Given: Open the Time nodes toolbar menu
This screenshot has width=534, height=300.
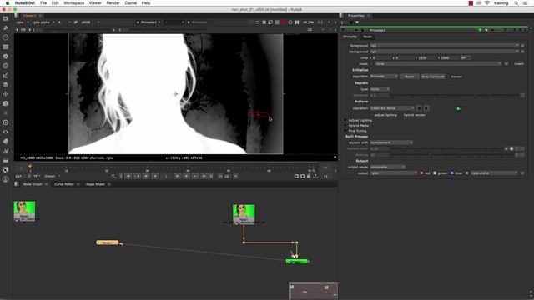Looking at the screenshot, I should point(6,37).
